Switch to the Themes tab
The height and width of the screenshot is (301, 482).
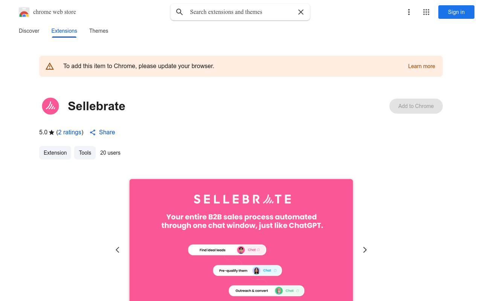99,31
